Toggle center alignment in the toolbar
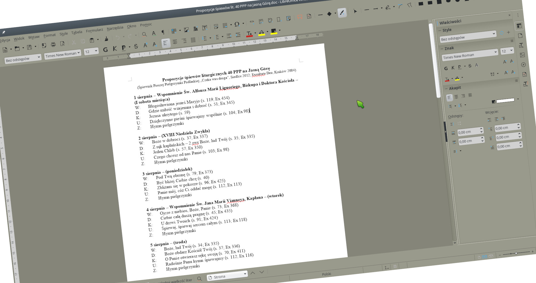The width and height of the screenshot is (536, 283). (175, 42)
